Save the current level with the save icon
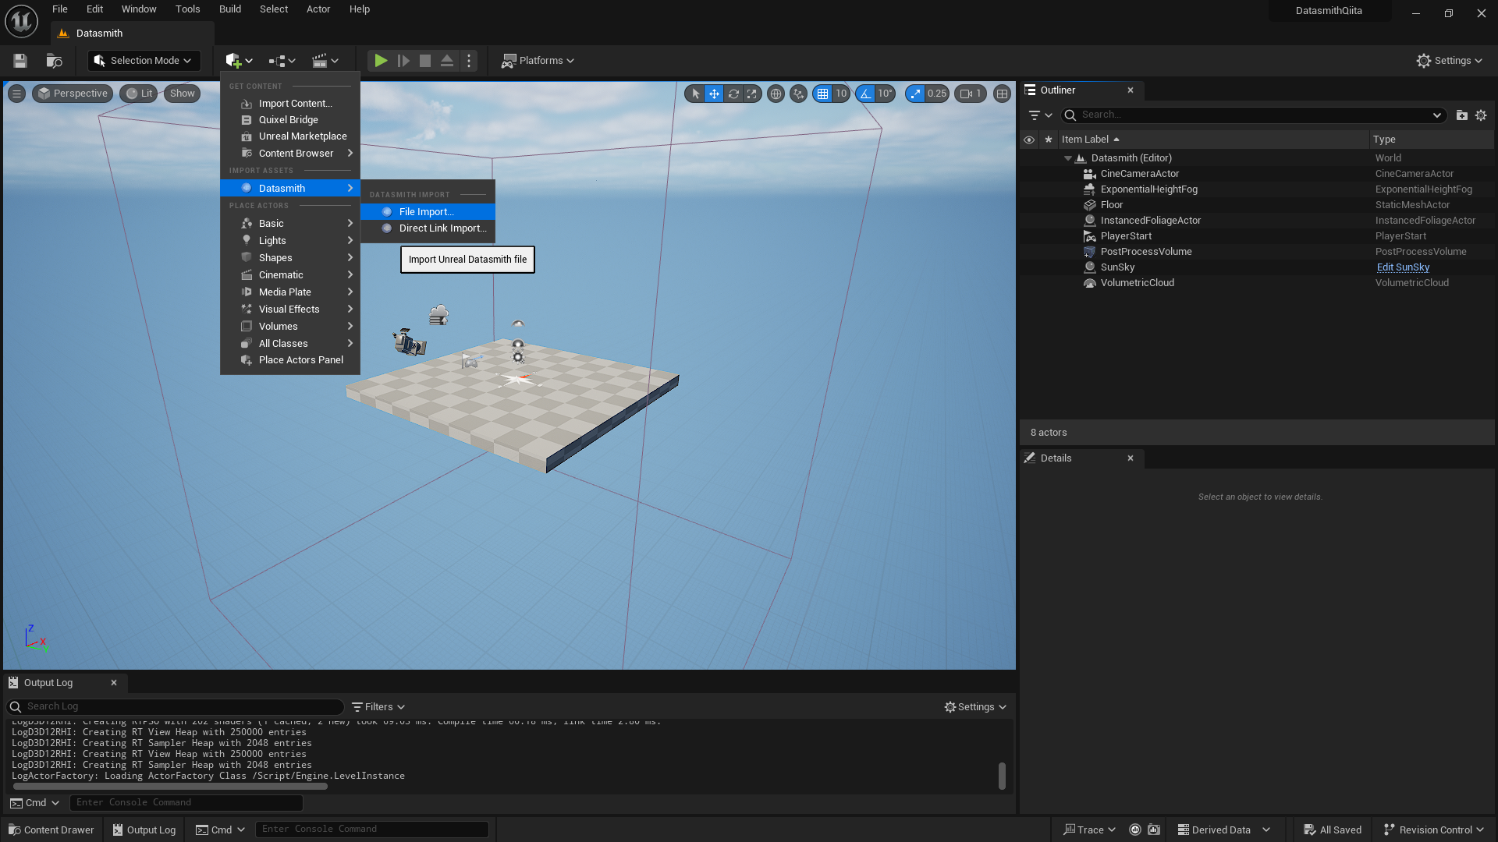This screenshot has width=1498, height=842. [x=20, y=60]
